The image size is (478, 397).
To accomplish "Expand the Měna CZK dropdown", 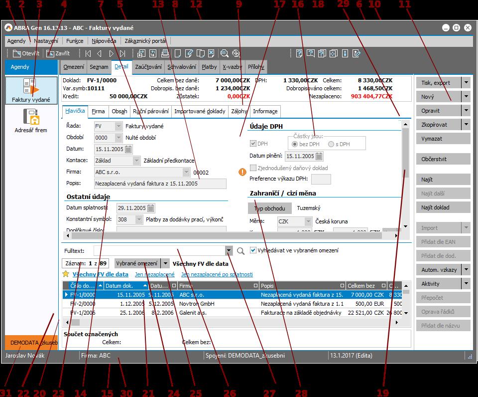I will (308, 221).
